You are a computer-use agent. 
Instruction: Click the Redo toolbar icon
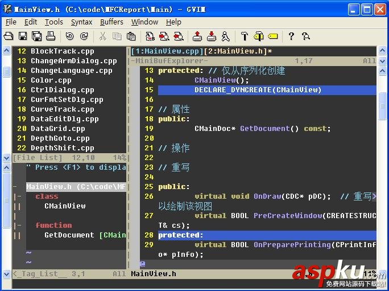coord(84,36)
